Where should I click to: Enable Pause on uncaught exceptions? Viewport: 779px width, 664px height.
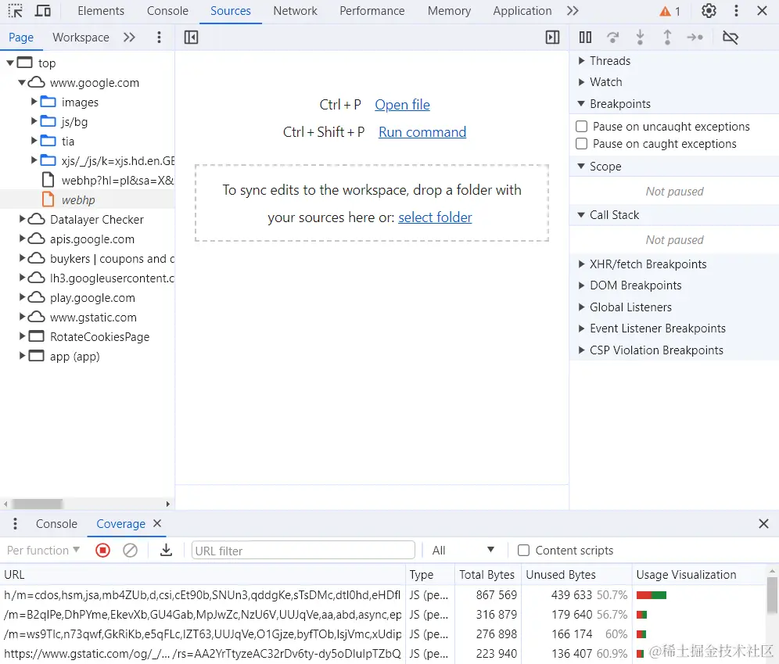(581, 126)
